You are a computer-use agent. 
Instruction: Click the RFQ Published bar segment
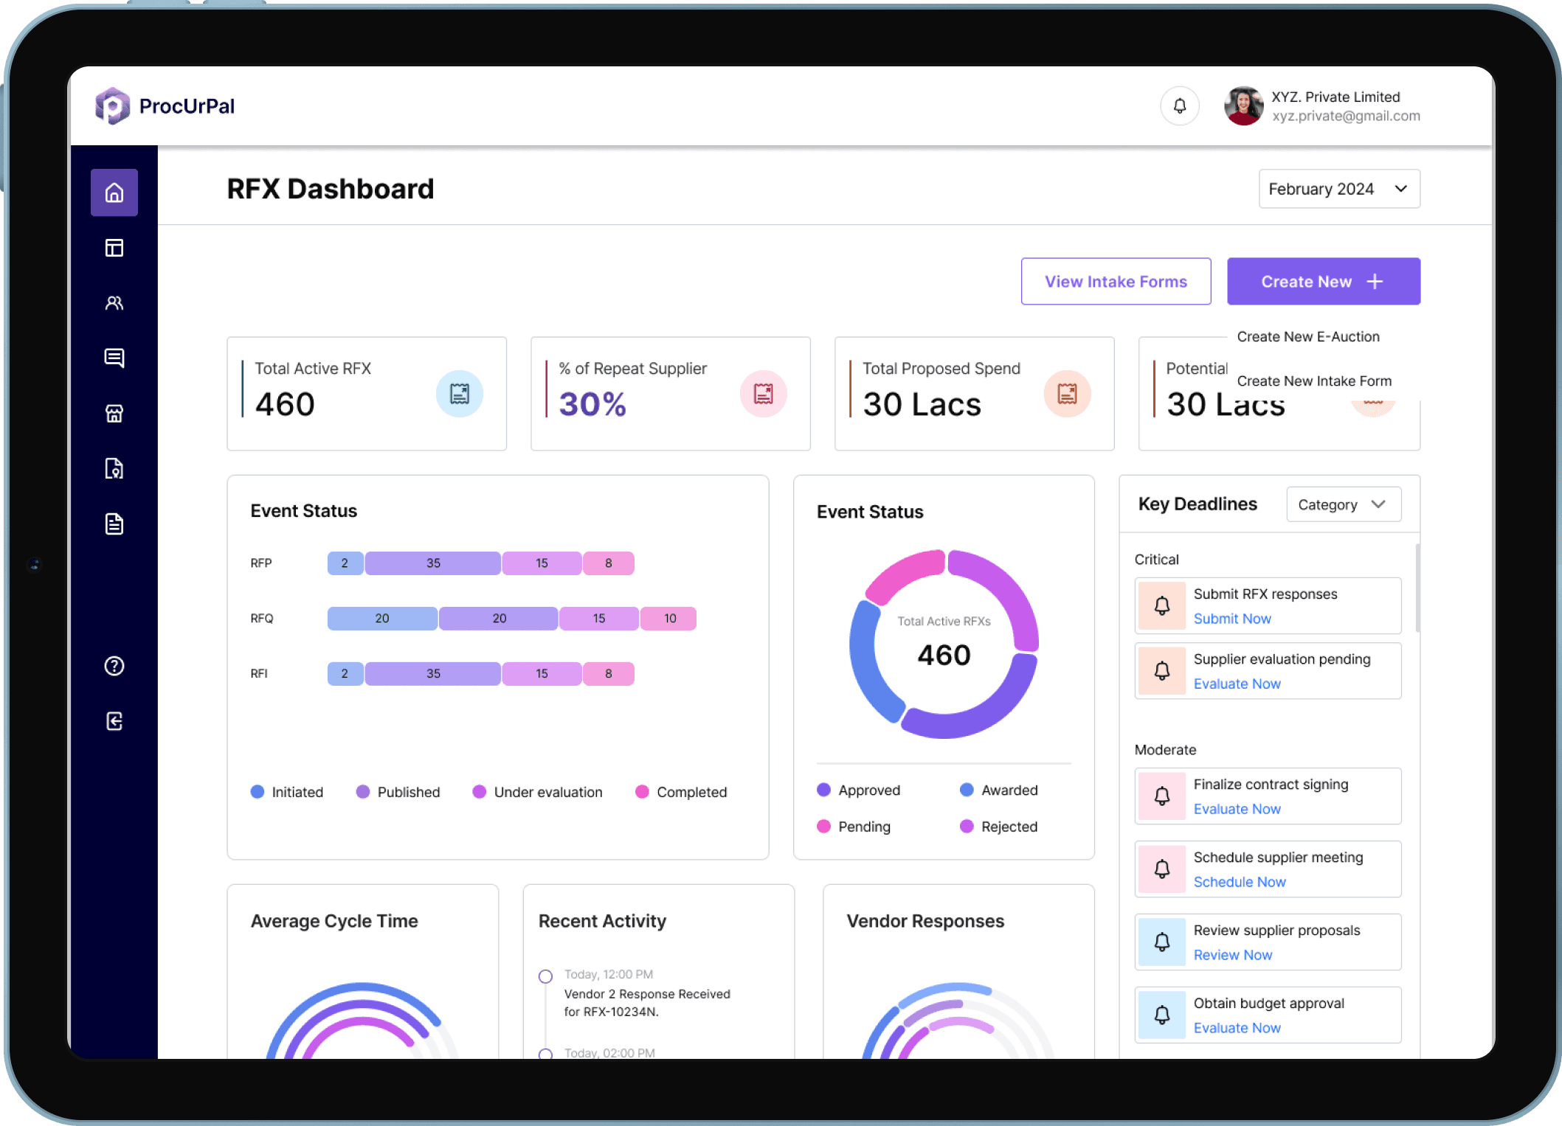(x=499, y=619)
